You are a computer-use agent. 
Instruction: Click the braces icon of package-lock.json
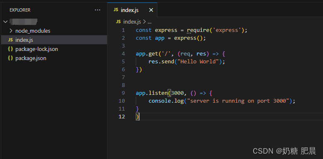coord(10,49)
